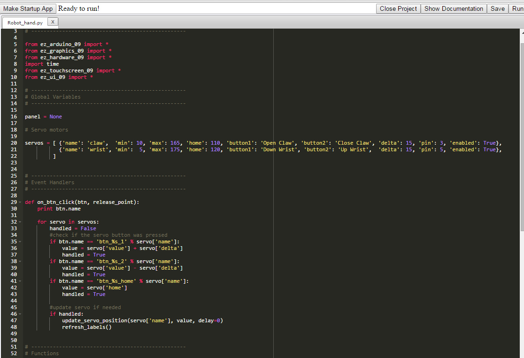Collapse the on_btn_click function at line 29
The height and width of the screenshot is (358, 524).
(x=20, y=202)
